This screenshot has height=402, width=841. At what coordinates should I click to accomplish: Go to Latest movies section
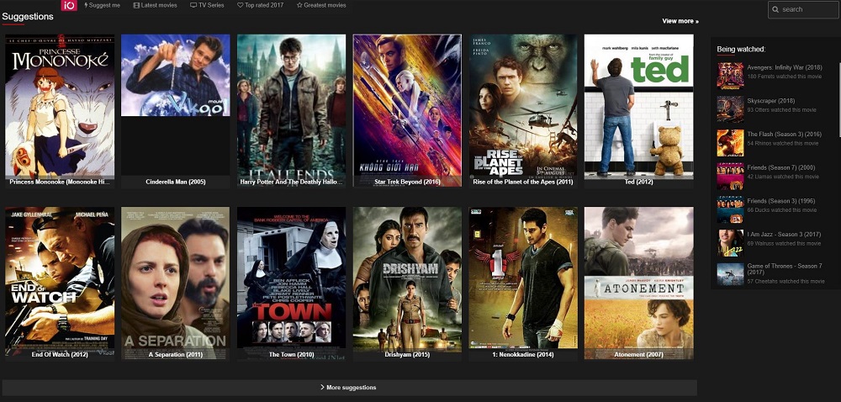click(x=155, y=5)
